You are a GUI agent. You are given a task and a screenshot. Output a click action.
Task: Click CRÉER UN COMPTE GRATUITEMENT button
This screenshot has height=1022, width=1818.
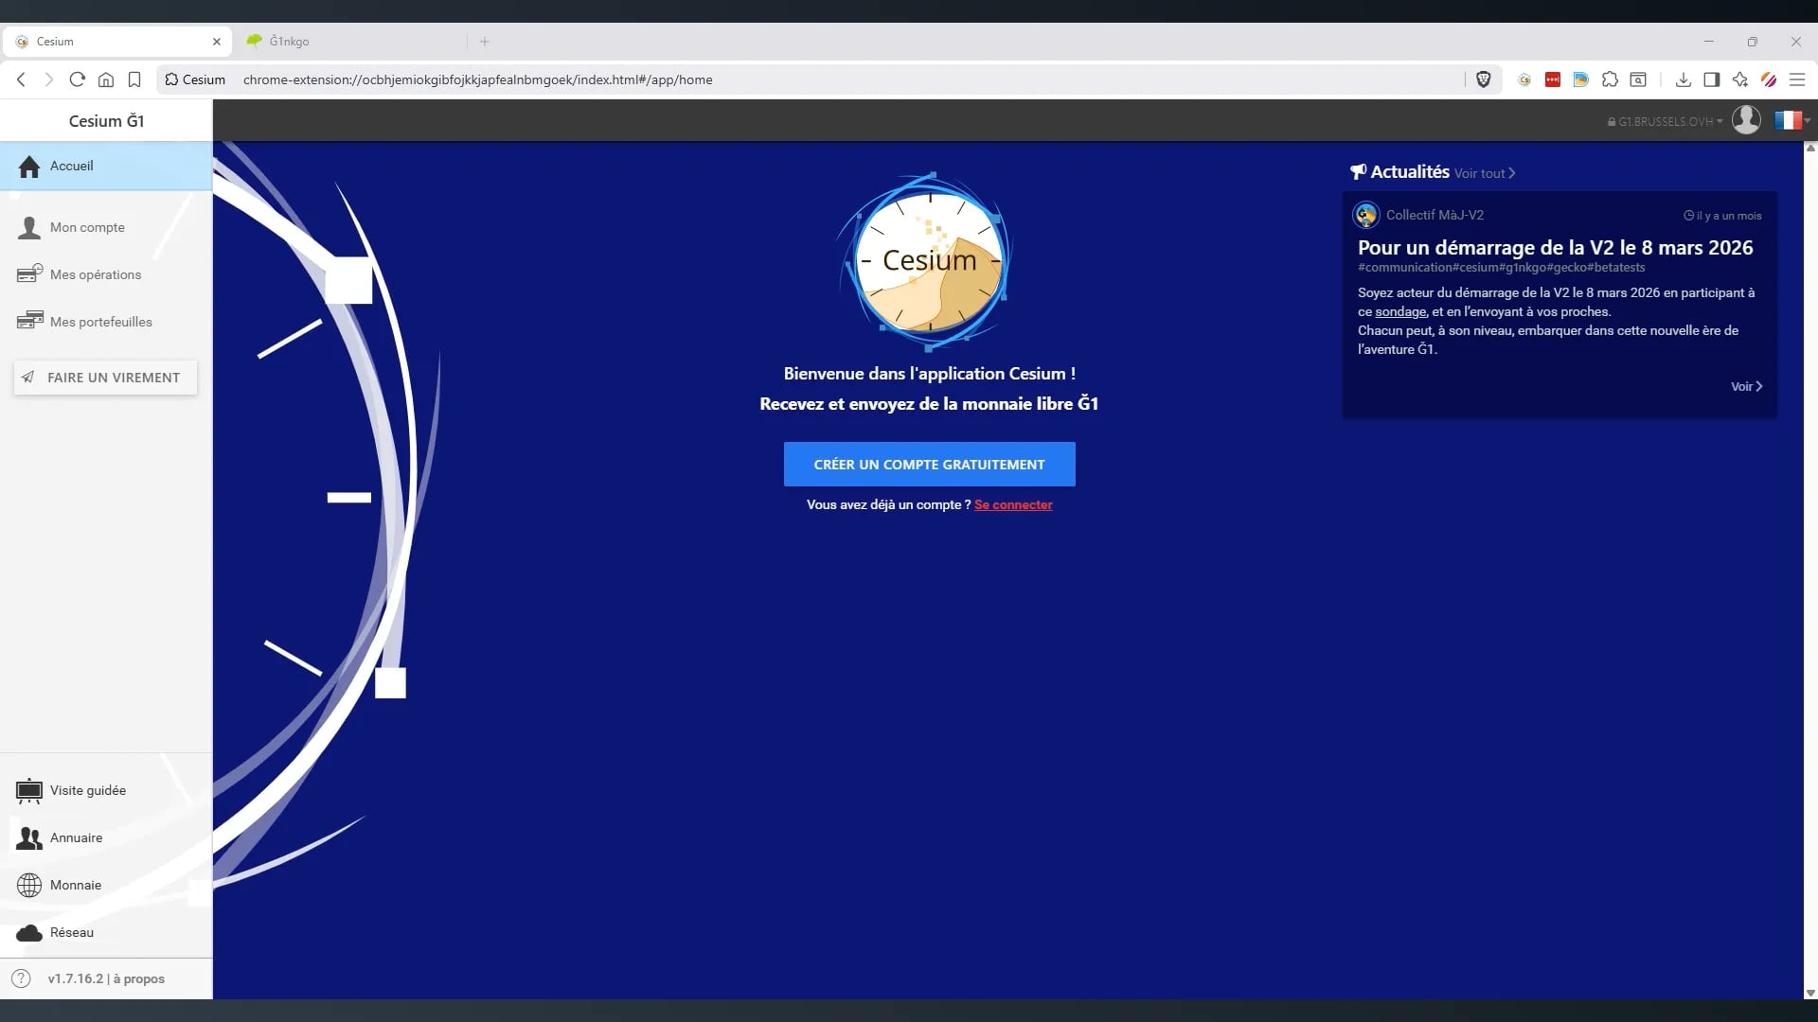click(929, 465)
